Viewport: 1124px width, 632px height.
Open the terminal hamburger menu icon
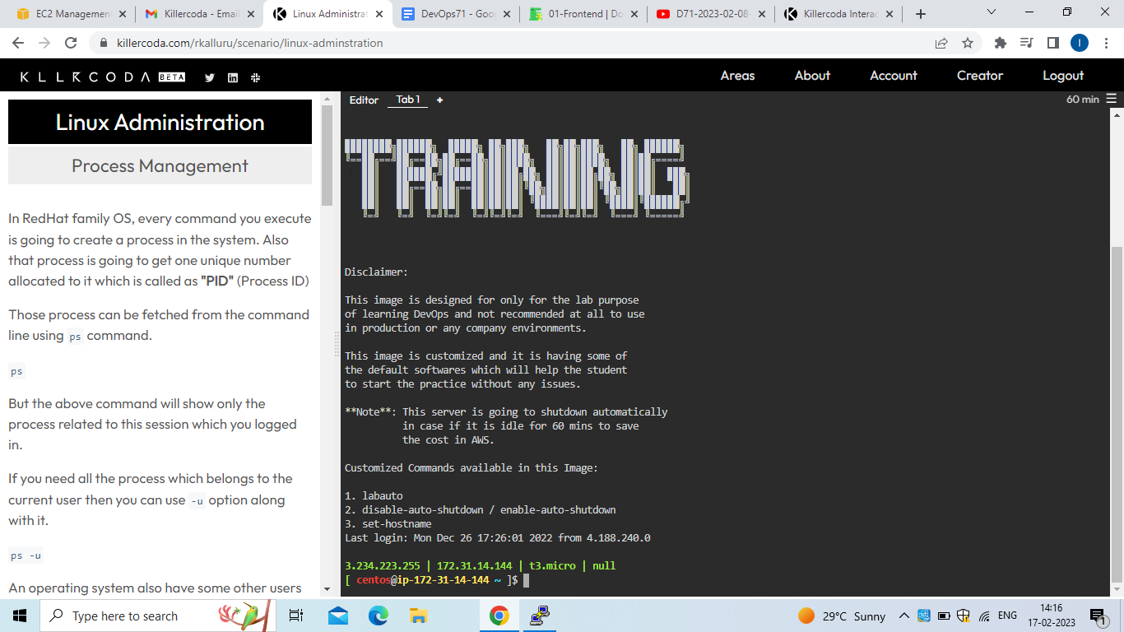1112,98
